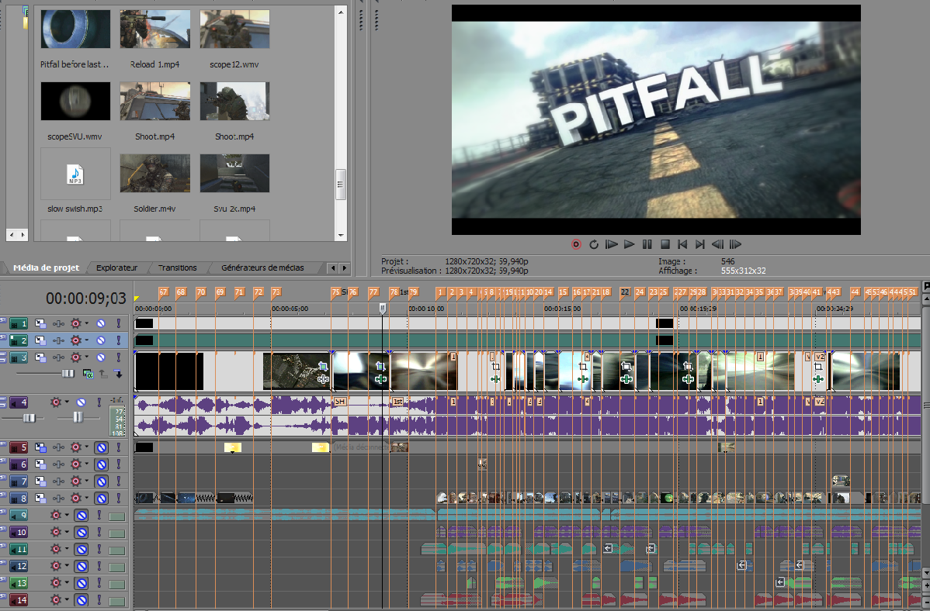This screenshot has width=930, height=611.
Task: Unmute audio track 14
Action: point(82,599)
